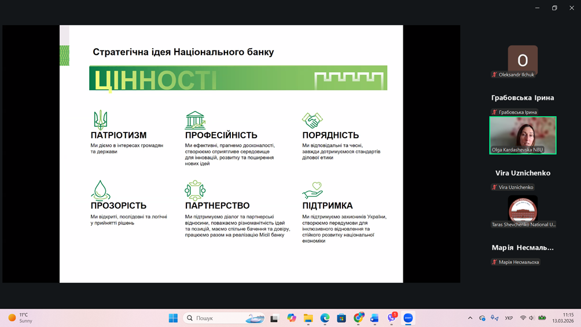Click Taras Shevchenko National University participant tile
The width and height of the screenshot is (581, 327).
523,211
